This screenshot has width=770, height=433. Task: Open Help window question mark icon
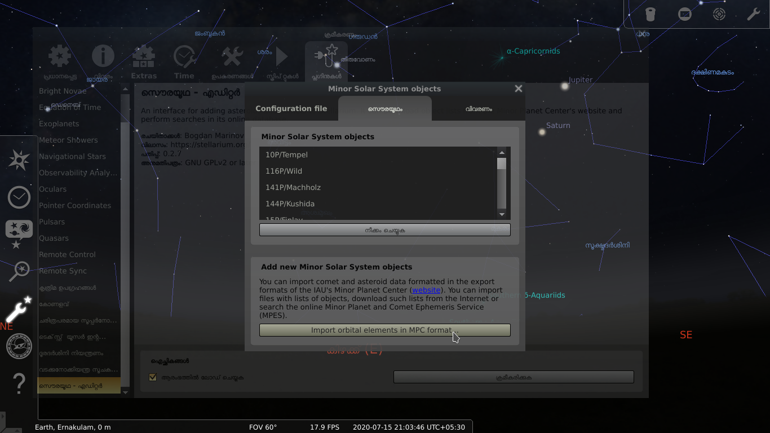19,383
